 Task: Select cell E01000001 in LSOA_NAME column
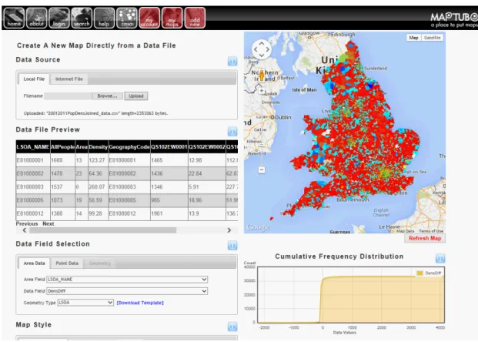coord(33,160)
